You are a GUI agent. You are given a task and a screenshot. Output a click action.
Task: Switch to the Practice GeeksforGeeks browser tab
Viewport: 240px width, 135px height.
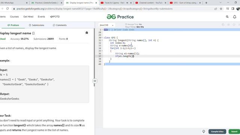point(46,3)
